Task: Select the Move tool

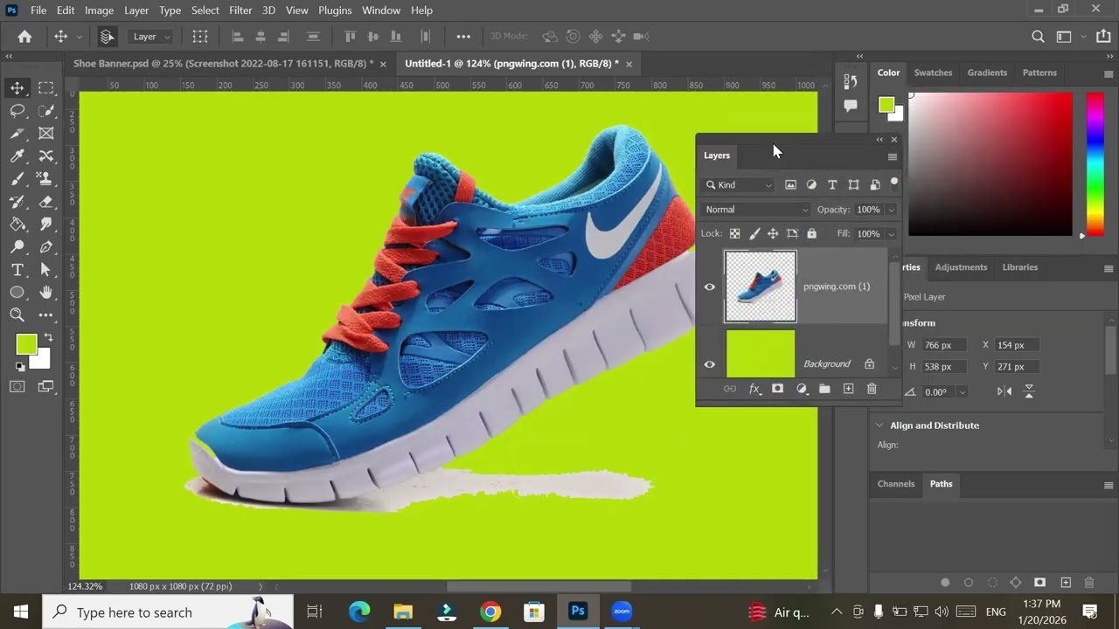Action: click(17, 87)
